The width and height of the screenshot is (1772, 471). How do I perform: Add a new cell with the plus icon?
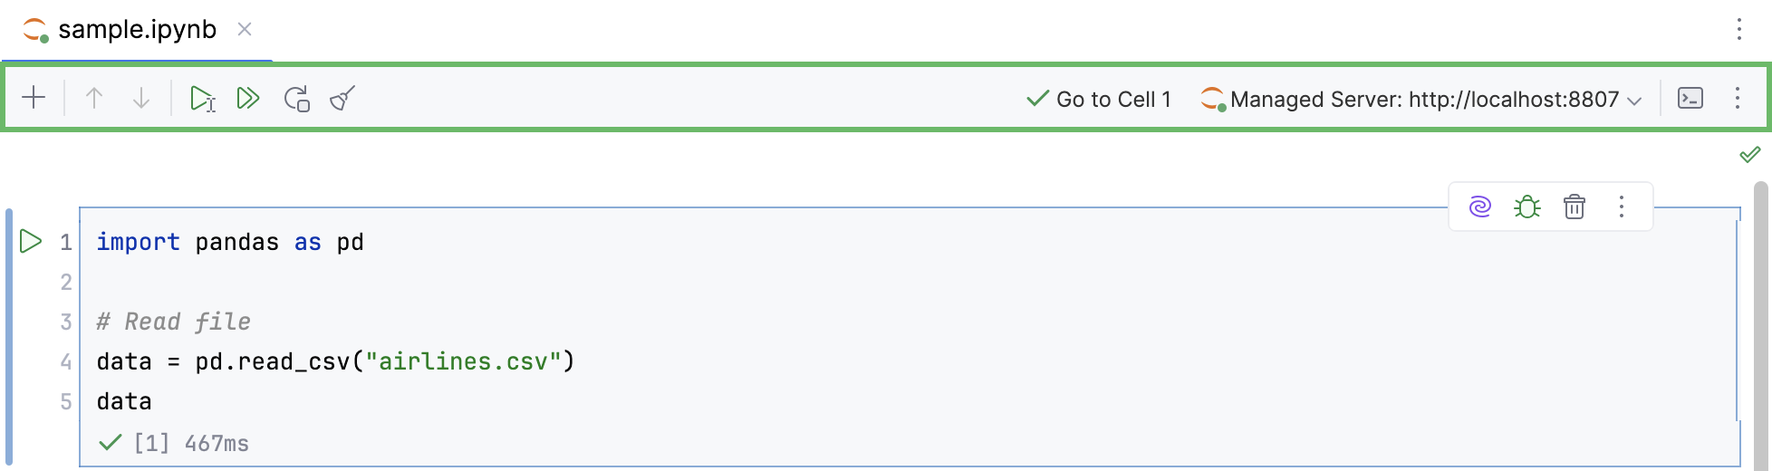pos(34,98)
